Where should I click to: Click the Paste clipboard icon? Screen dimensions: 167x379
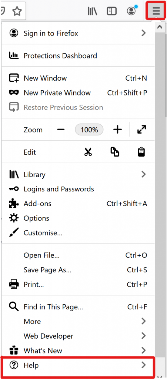click(141, 152)
